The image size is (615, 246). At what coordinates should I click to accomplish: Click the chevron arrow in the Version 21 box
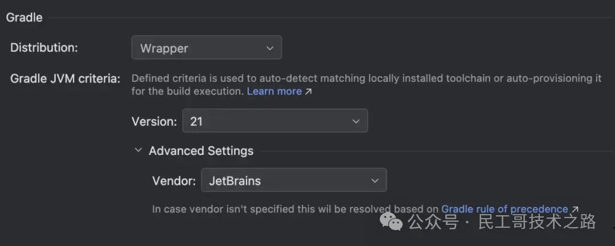(x=356, y=121)
